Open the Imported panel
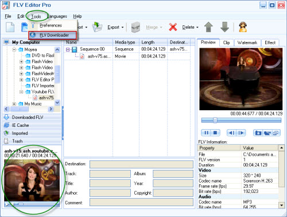Image resolution: width=287 pixels, height=217 pixels. coord(32,133)
